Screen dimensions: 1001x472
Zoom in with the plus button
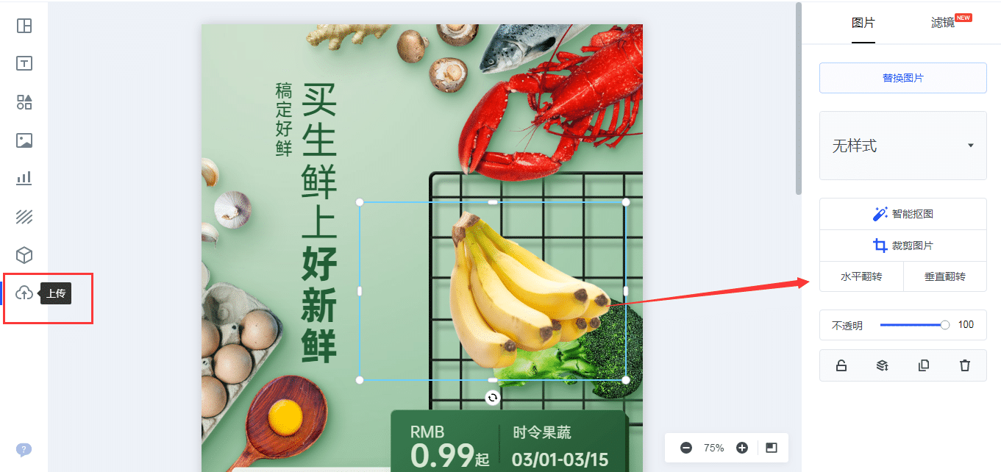[742, 448]
